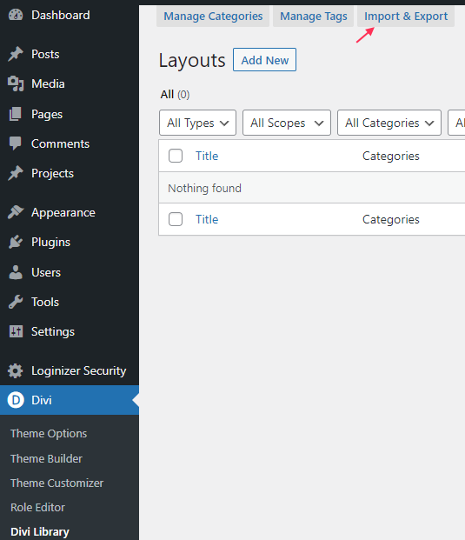The image size is (465, 540).
Task: Click the Categories header column label
Action: pos(390,156)
